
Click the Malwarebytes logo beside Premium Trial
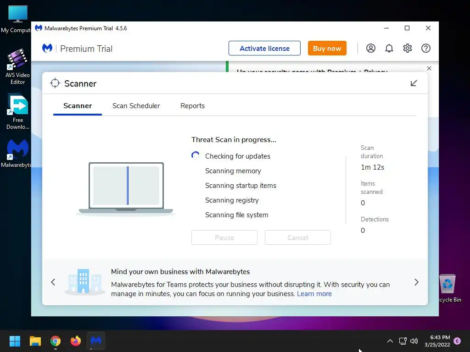coord(47,48)
